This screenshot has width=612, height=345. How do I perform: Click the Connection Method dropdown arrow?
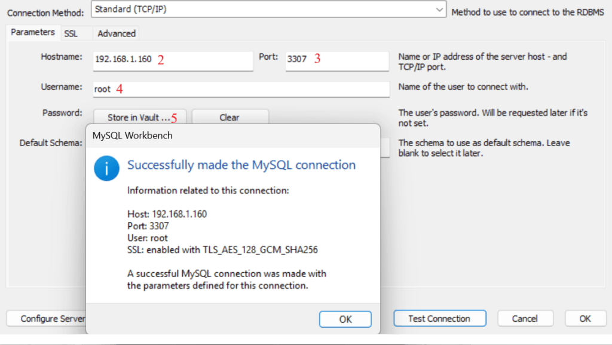pos(440,10)
